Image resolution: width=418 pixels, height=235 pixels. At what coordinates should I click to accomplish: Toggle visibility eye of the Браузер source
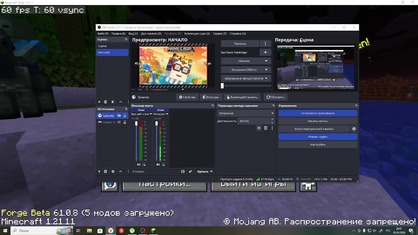pyautogui.click(x=119, y=116)
